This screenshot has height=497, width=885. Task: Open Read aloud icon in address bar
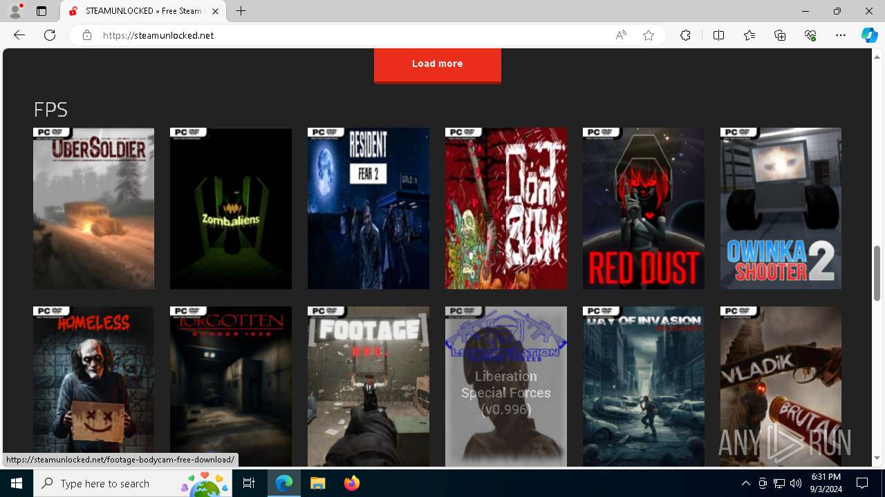621,35
